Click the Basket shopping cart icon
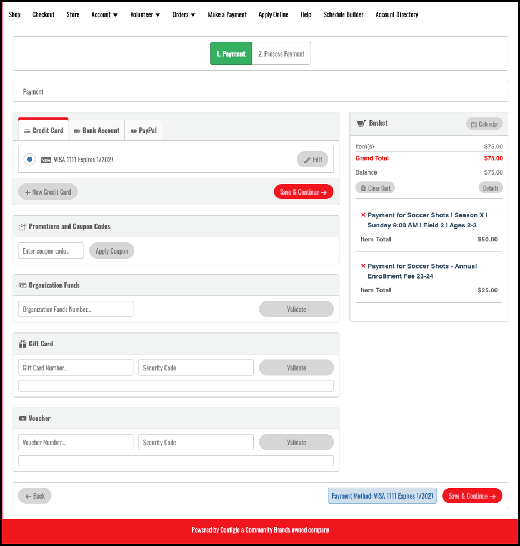This screenshot has width=520, height=546. pos(361,123)
